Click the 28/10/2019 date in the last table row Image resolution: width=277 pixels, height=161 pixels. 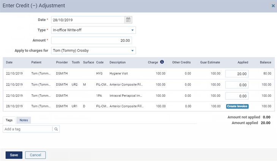14,106
